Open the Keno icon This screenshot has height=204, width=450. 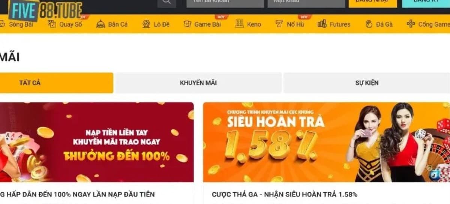coord(239,24)
